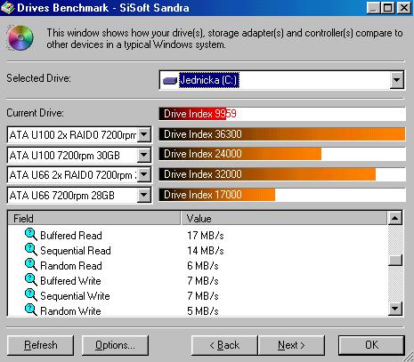Confirm with the OK button
This screenshot has height=362, width=414.
click(371, 345)
